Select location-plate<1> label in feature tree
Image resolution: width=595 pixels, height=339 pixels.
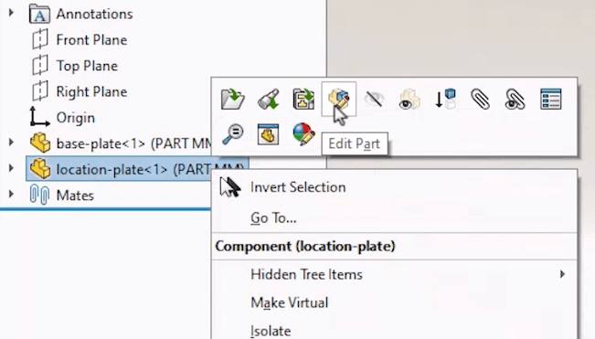pyautogui.click(x=133, y=169)
